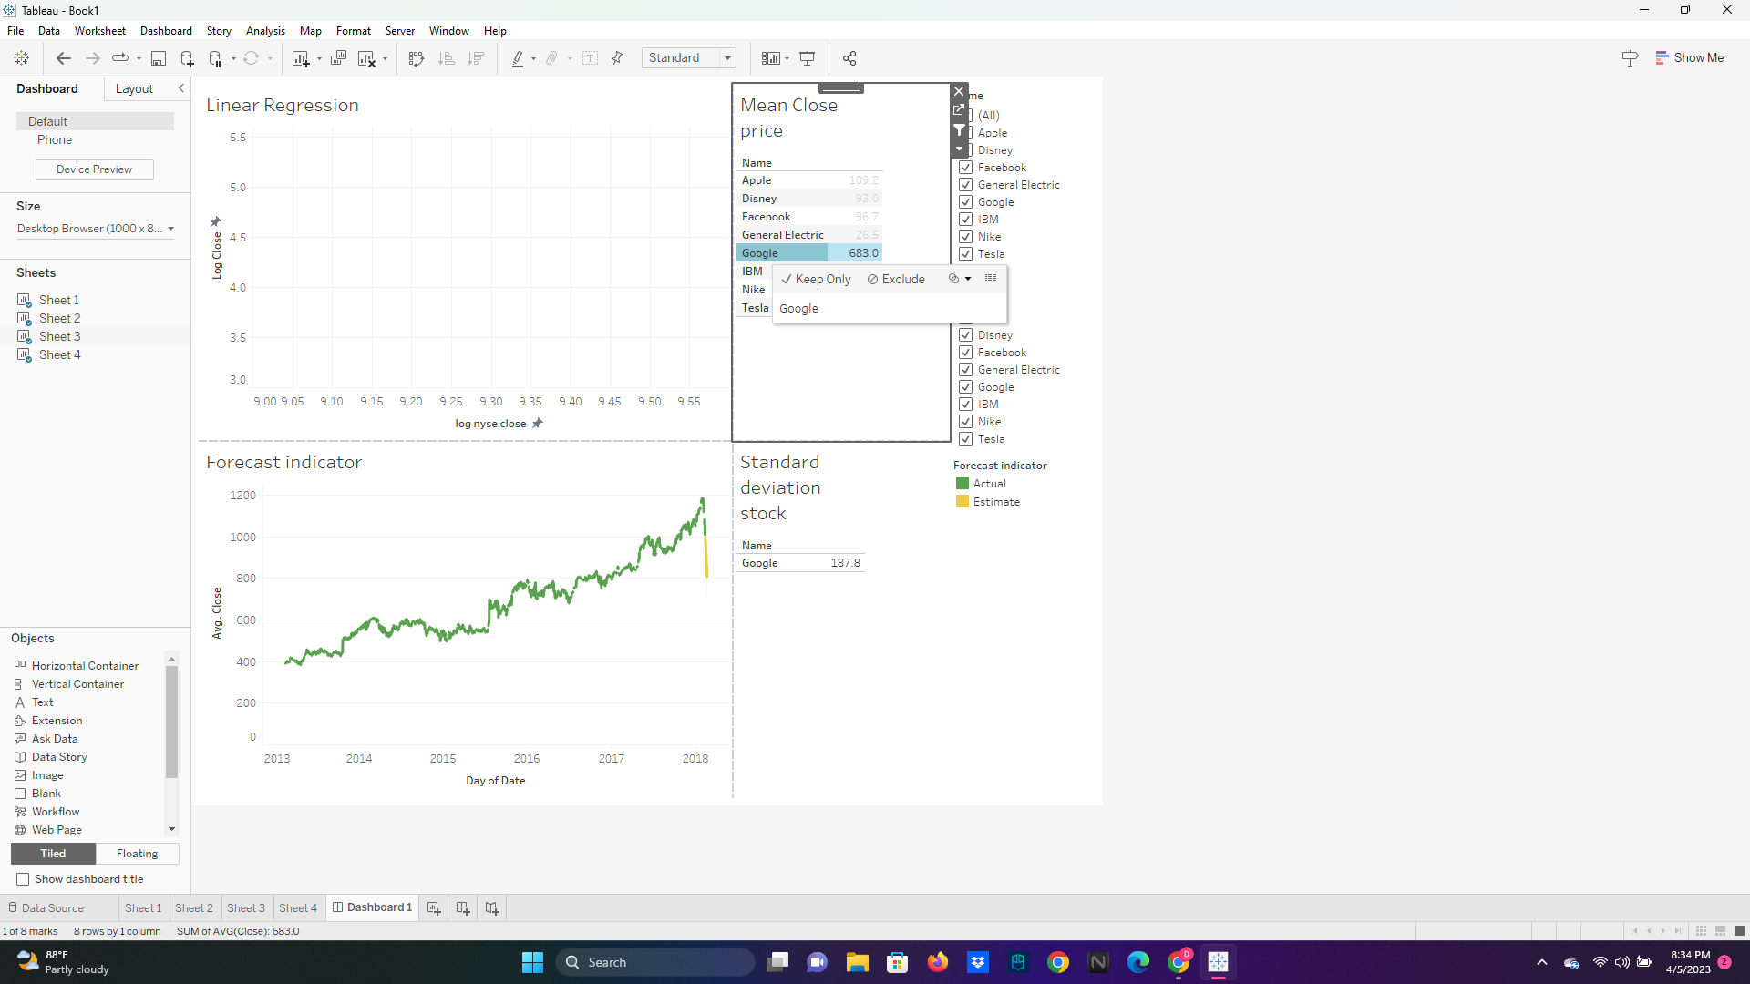Enable the Show dashboard title checkbox

click(x=23, y=878)
